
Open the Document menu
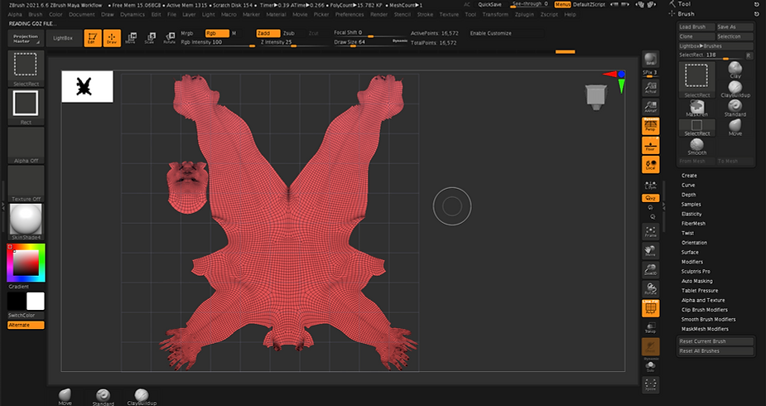point(82,15)
